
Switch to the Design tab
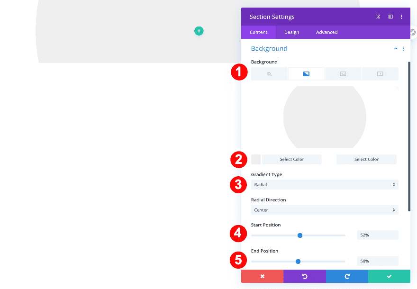(291, 32)
